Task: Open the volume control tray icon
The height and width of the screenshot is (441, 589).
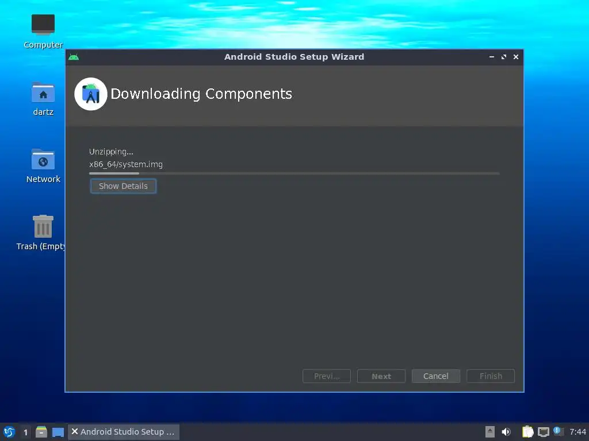Action: click(506, 432)
